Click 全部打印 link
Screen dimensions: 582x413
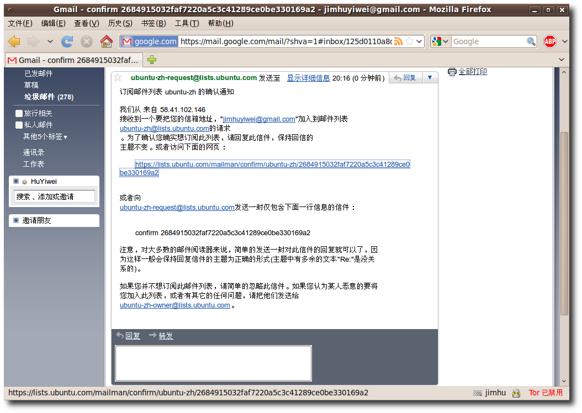click(473, 71)
